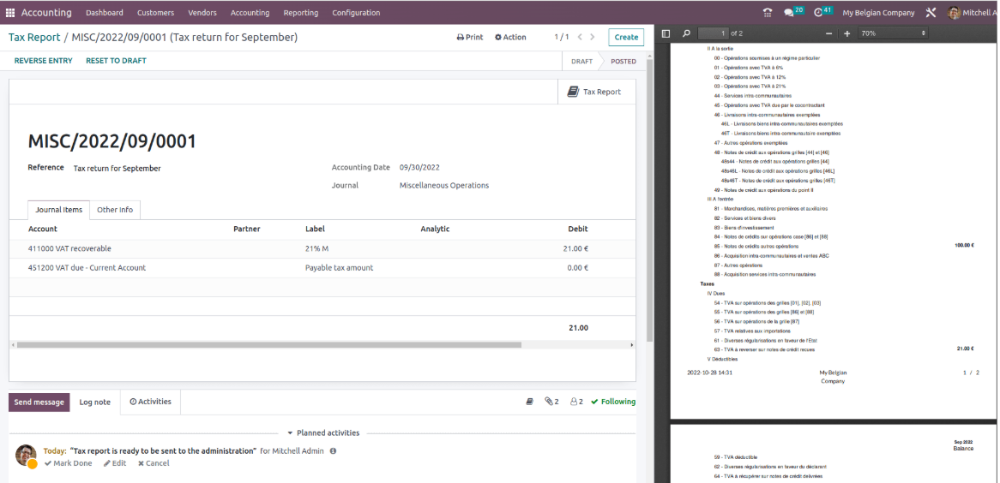This screenshot has height=483, width=1000.
Task: Switch to the Other Info tab
Action: pos(114,210)
